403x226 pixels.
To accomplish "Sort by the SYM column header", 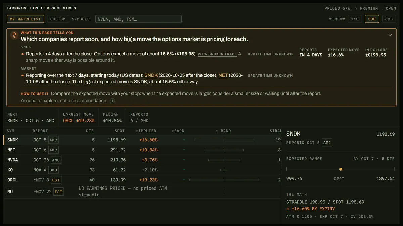I will [11, 131].
